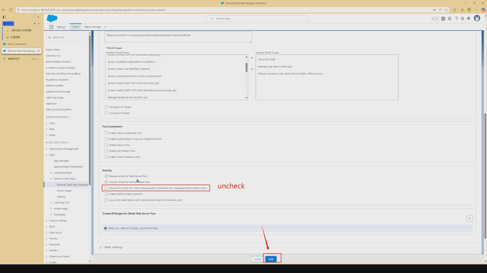This screenshot has height=273, width=487.
Task: Open the Setup gear menu
Action: pos(463,18)
